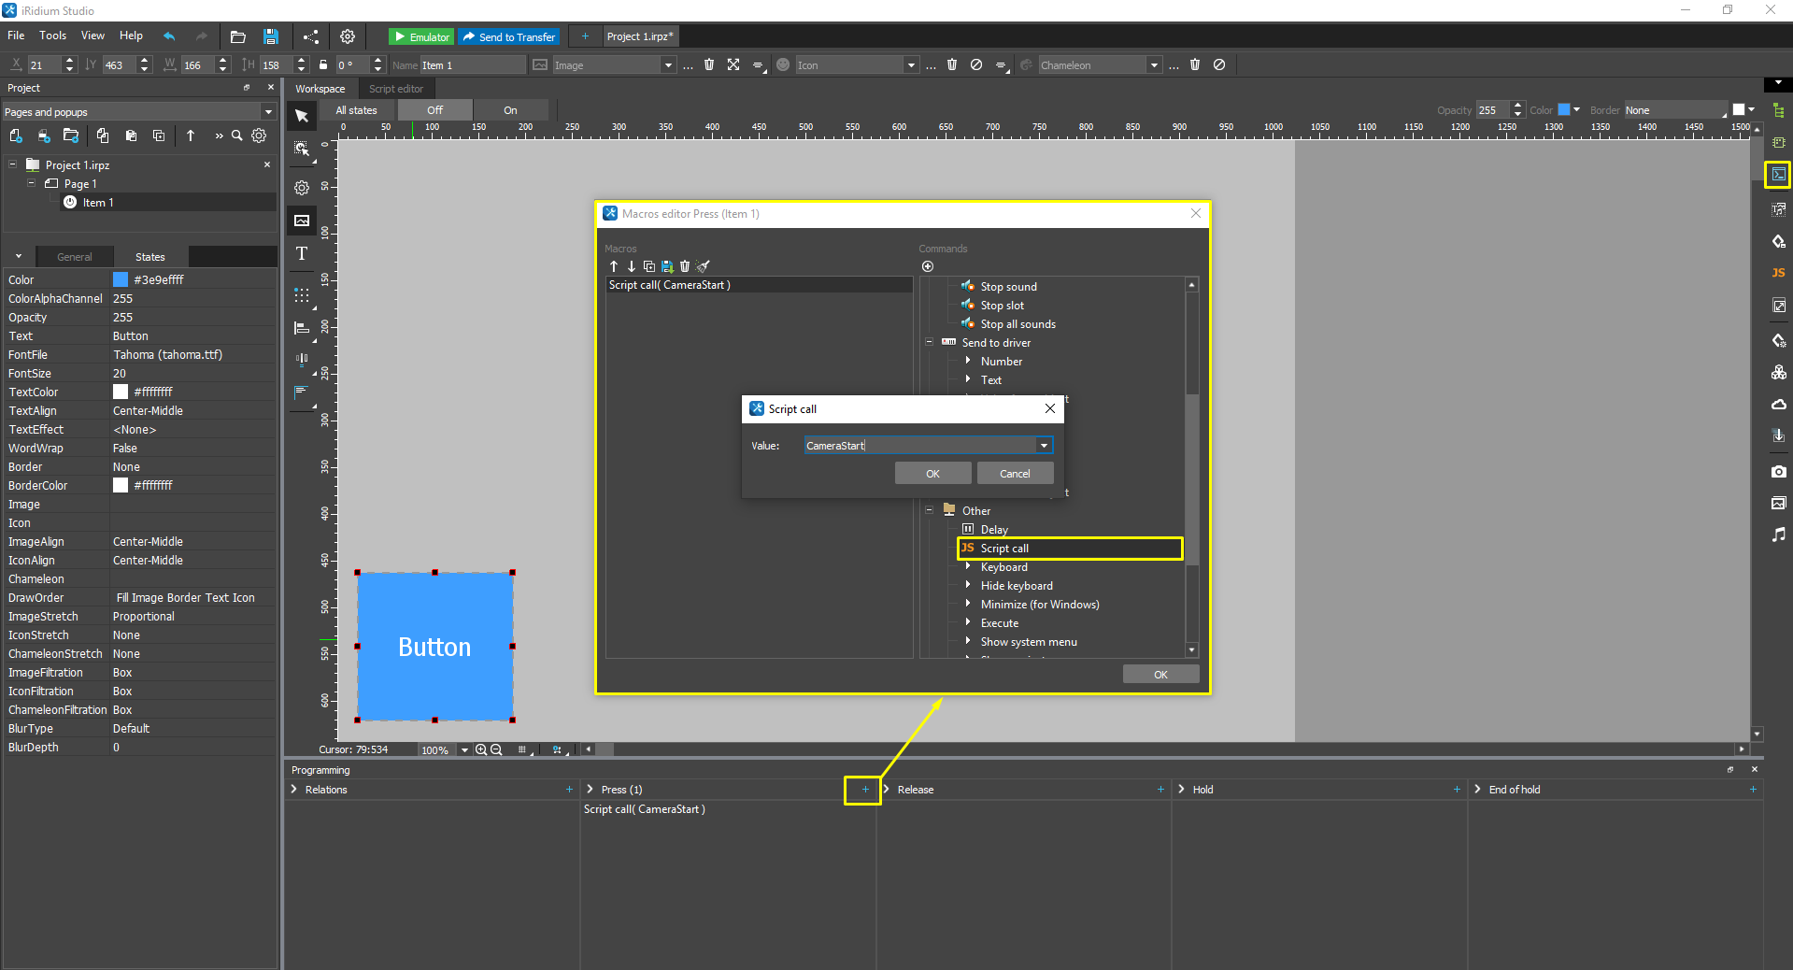Screen dimensions: 1793x970
Task: Click the blue Color property swatch
Action: (121, 279)
